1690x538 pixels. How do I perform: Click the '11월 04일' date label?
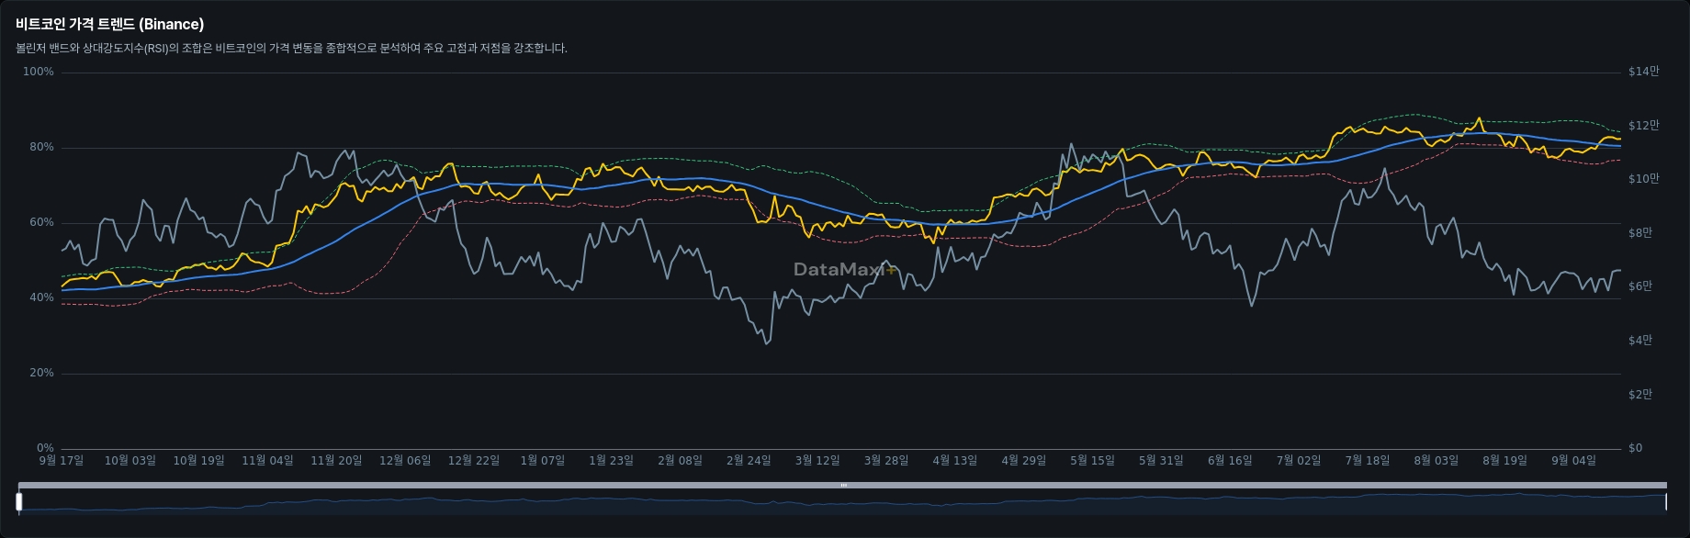267,461
